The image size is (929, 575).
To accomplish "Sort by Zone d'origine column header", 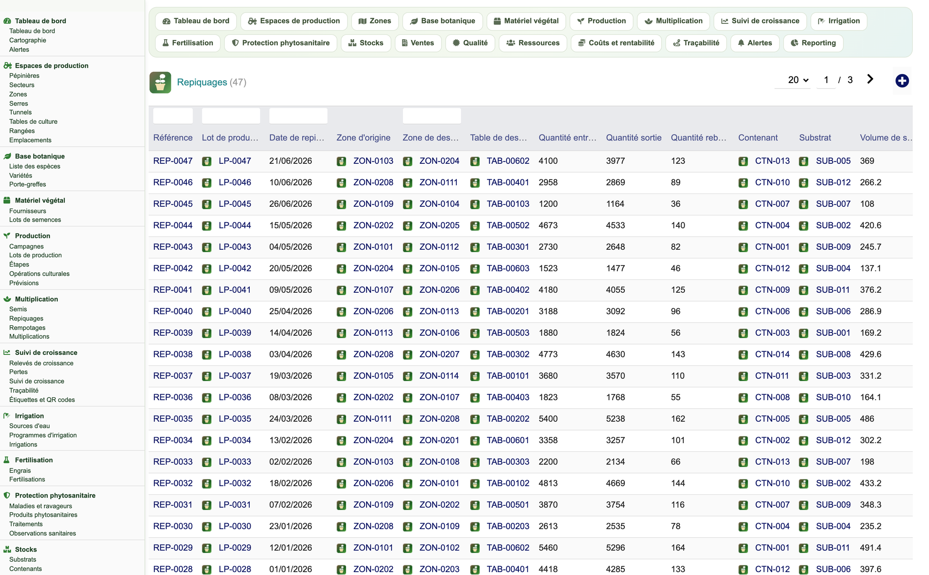I will tap(363, 138).
